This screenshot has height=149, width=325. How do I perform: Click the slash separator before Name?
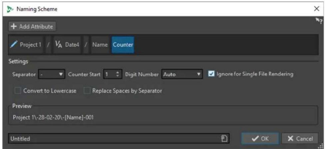(x=86, y=45)
